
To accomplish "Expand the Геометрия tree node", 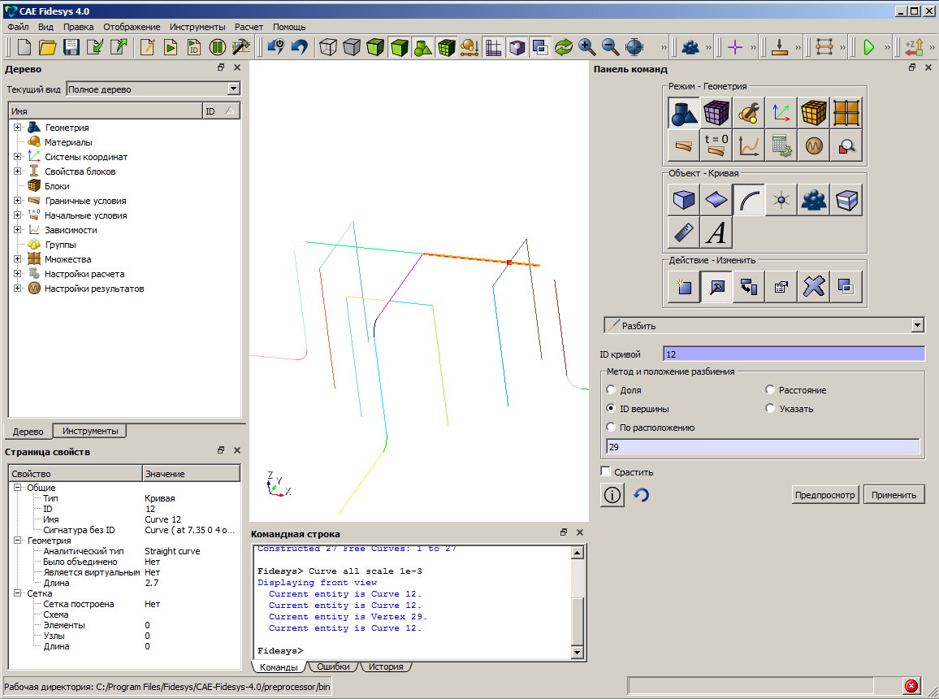I will tap(17, 127).
